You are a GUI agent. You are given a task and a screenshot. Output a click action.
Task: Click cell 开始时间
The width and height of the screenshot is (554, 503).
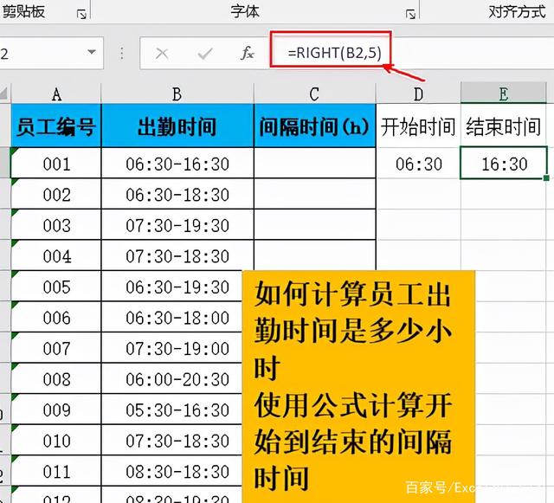[x=418, y=126]
